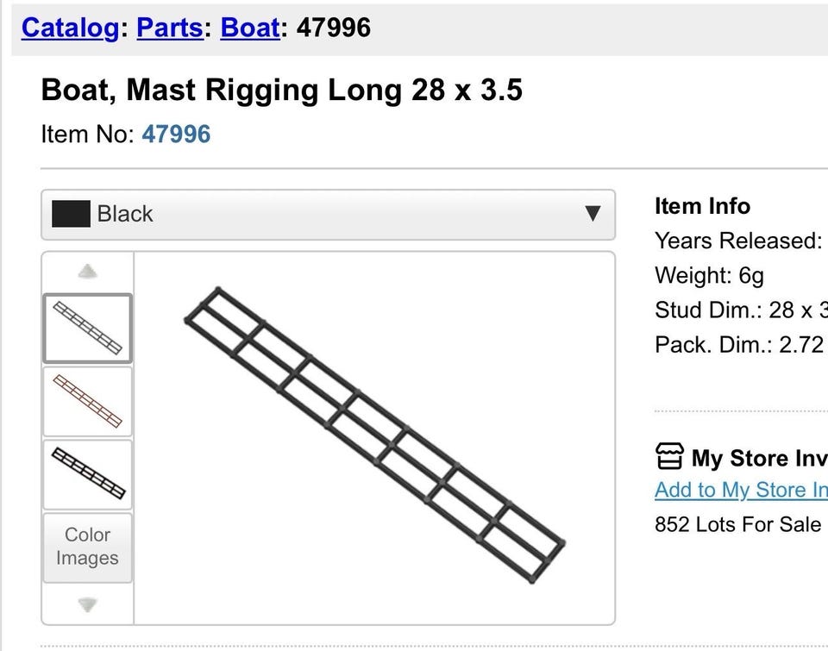Click the Item Info heading
Screen dimensions: 828x651
click(x=702, y=206)
